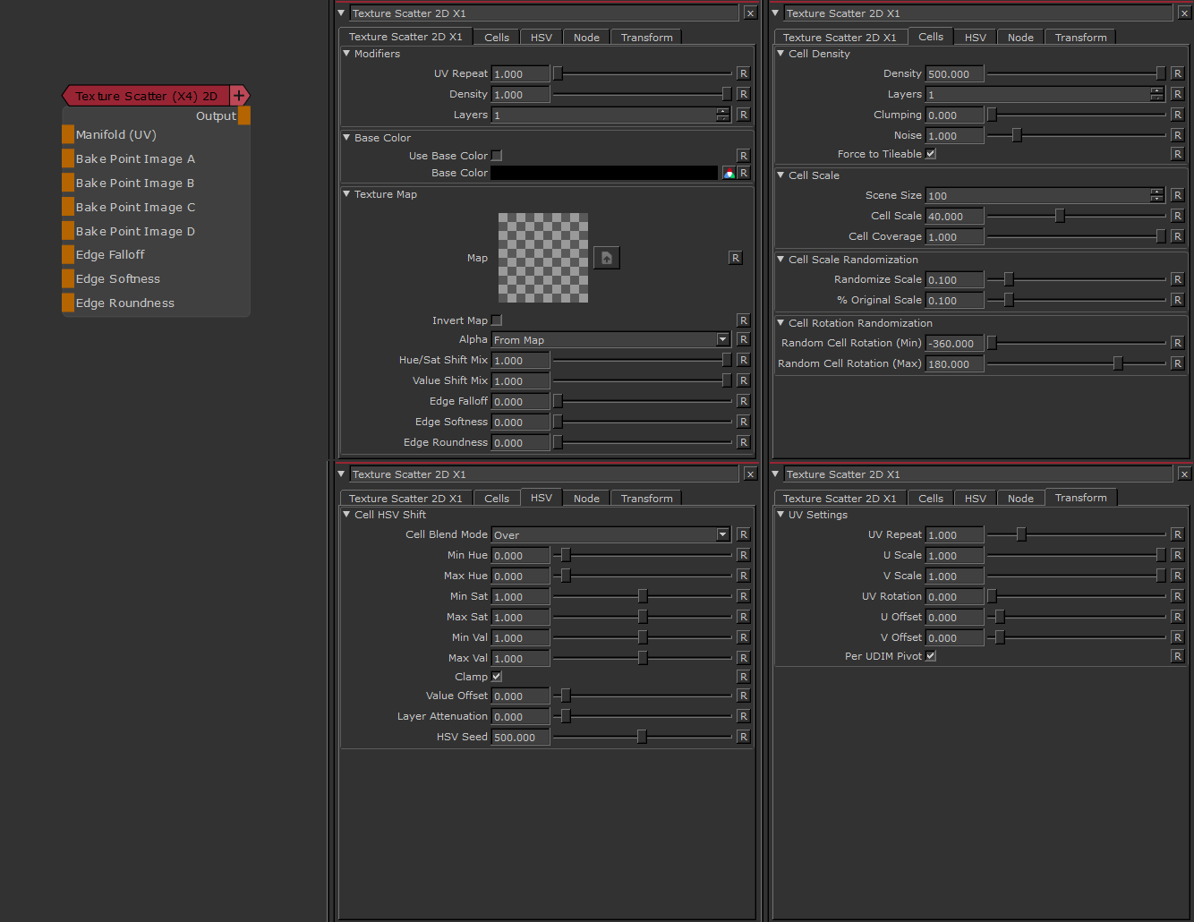Enable the Use Base Color checkbox
Screen dimensions: 1194x922
coord(497,156)
